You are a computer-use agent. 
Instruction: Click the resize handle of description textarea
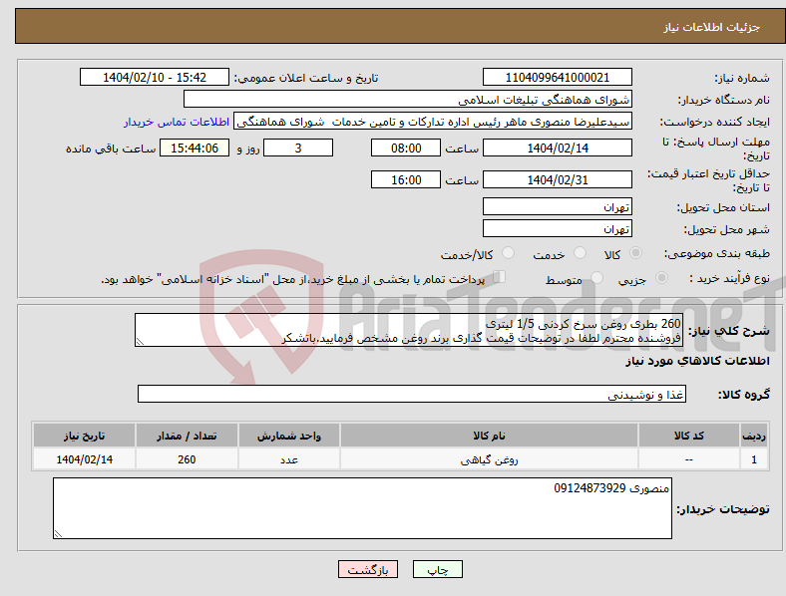click(140, 342)
